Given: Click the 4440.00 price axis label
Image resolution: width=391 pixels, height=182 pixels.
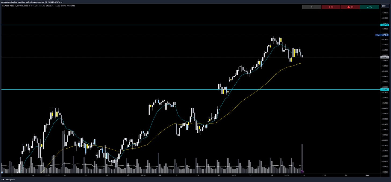Looking at the screenshot, I should click(385, 108).
